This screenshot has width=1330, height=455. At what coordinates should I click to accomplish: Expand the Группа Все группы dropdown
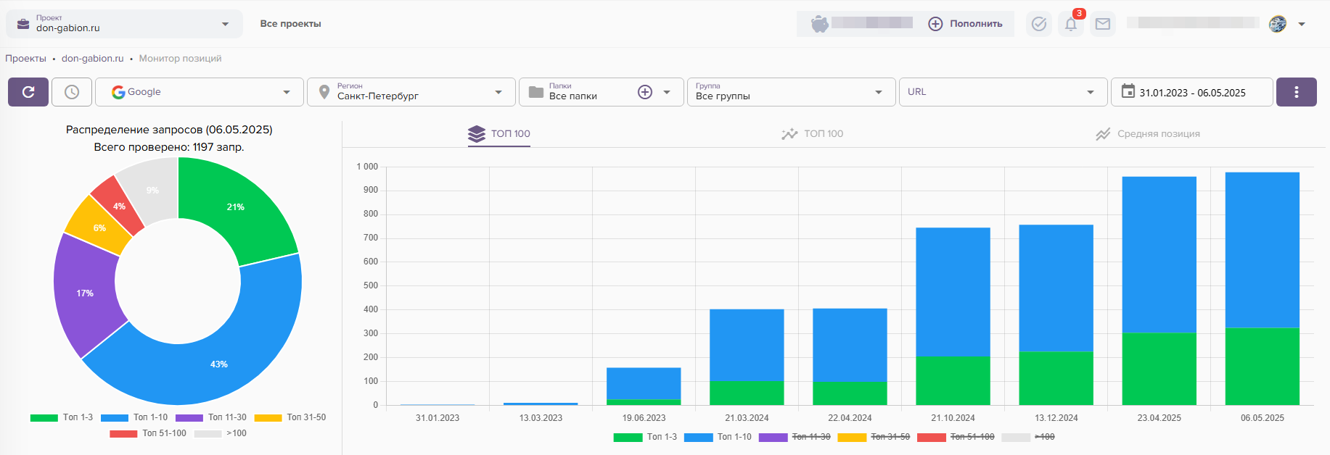click(x=791, y=92)
